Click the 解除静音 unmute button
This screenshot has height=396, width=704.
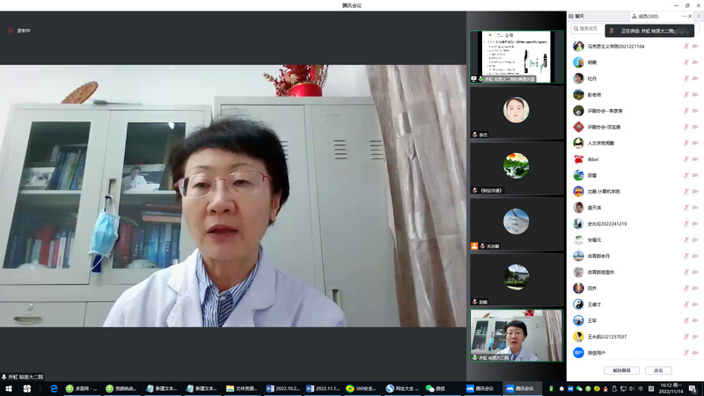click(x=621, y=370)
